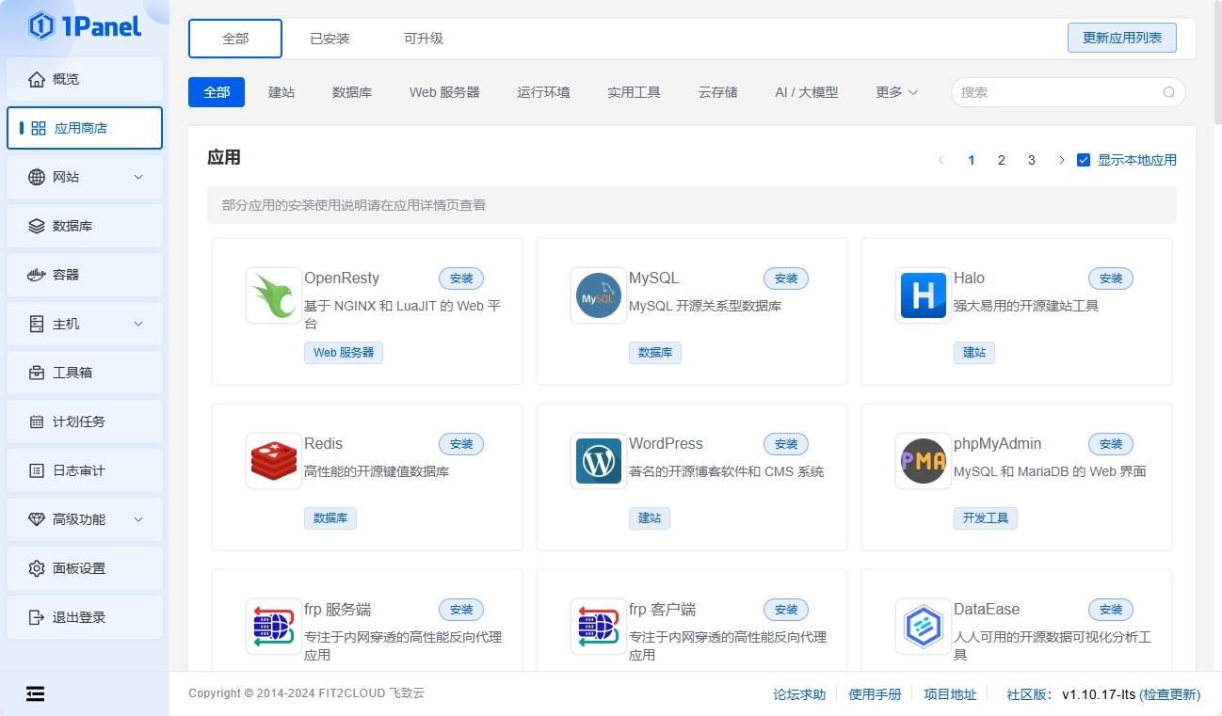Open the frp 客户端 app icon
The height and width of the screenshot is (716, 1222).
coord(599,627)
